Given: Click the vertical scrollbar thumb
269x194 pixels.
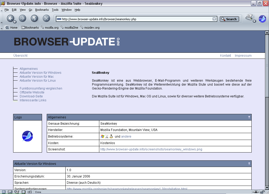Looking at the screenshot, I should (x=267, y=66).
